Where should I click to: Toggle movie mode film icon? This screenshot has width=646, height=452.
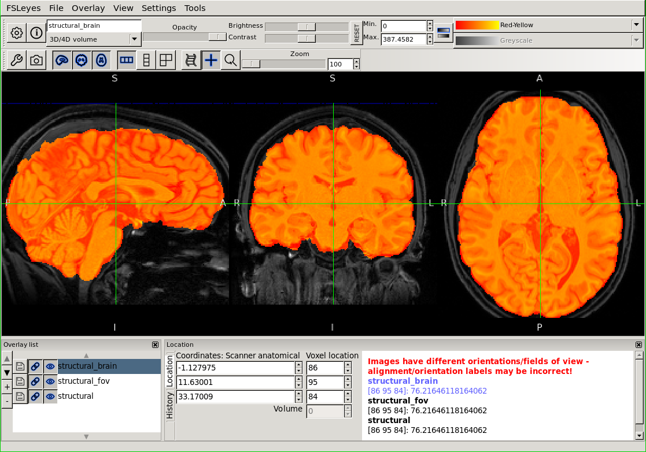coord(191,60)
